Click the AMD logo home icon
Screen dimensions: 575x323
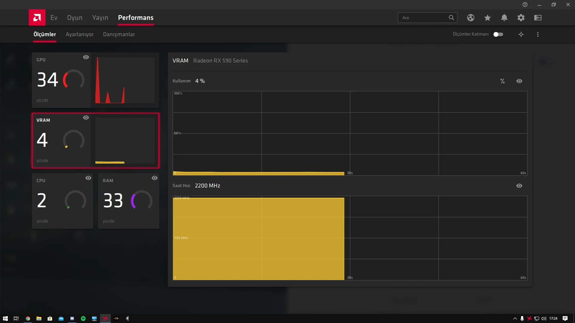37,18
